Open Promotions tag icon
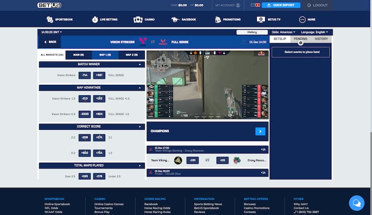Image resolution: width=372 pixels, height=215 pixels. 218,20
